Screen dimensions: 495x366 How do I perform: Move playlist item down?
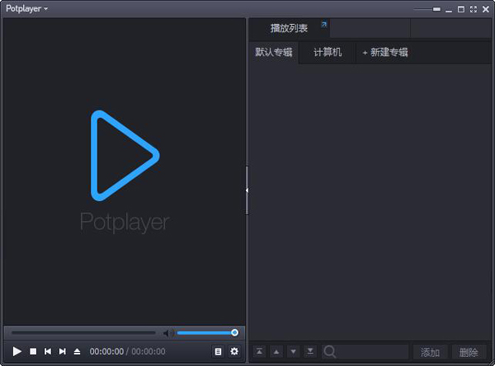(x=293, y=351)
